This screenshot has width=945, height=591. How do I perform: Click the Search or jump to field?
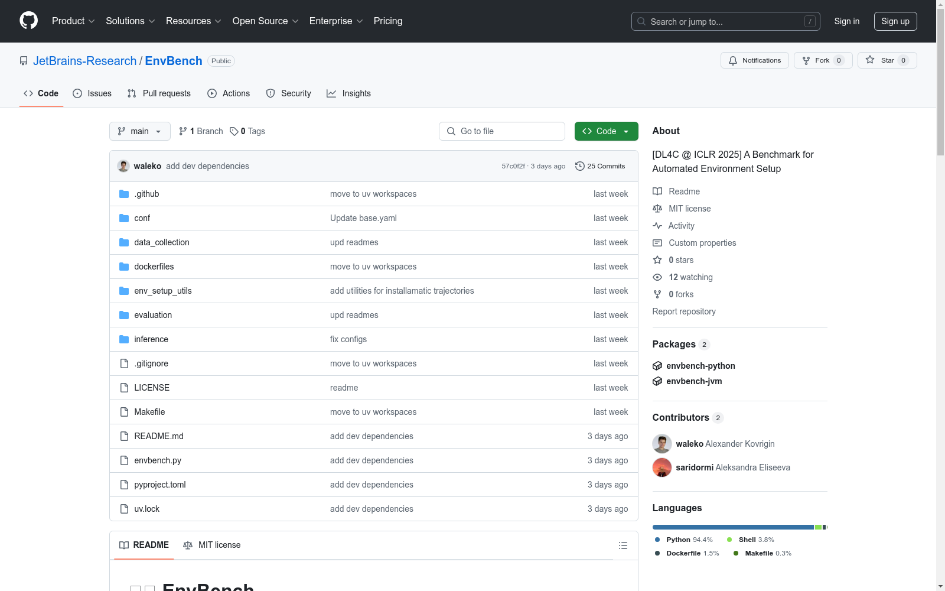pos(726,21)
